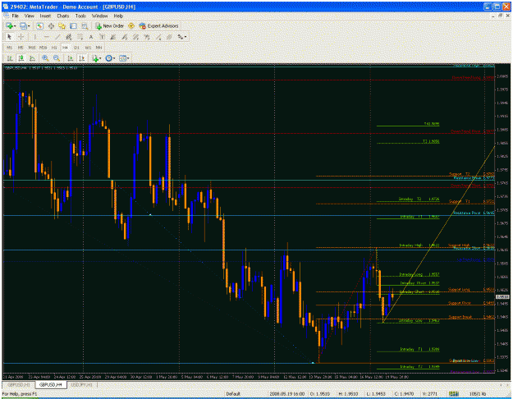Expand the Indicators dropdown arrow
Image resolution: width=513 pixels, height=399 pixels.
(100, 58)
